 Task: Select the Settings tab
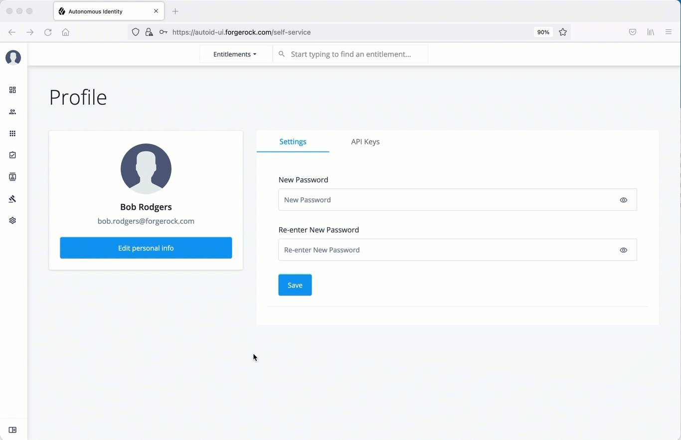pyautogui.click(x=293, y=142)
